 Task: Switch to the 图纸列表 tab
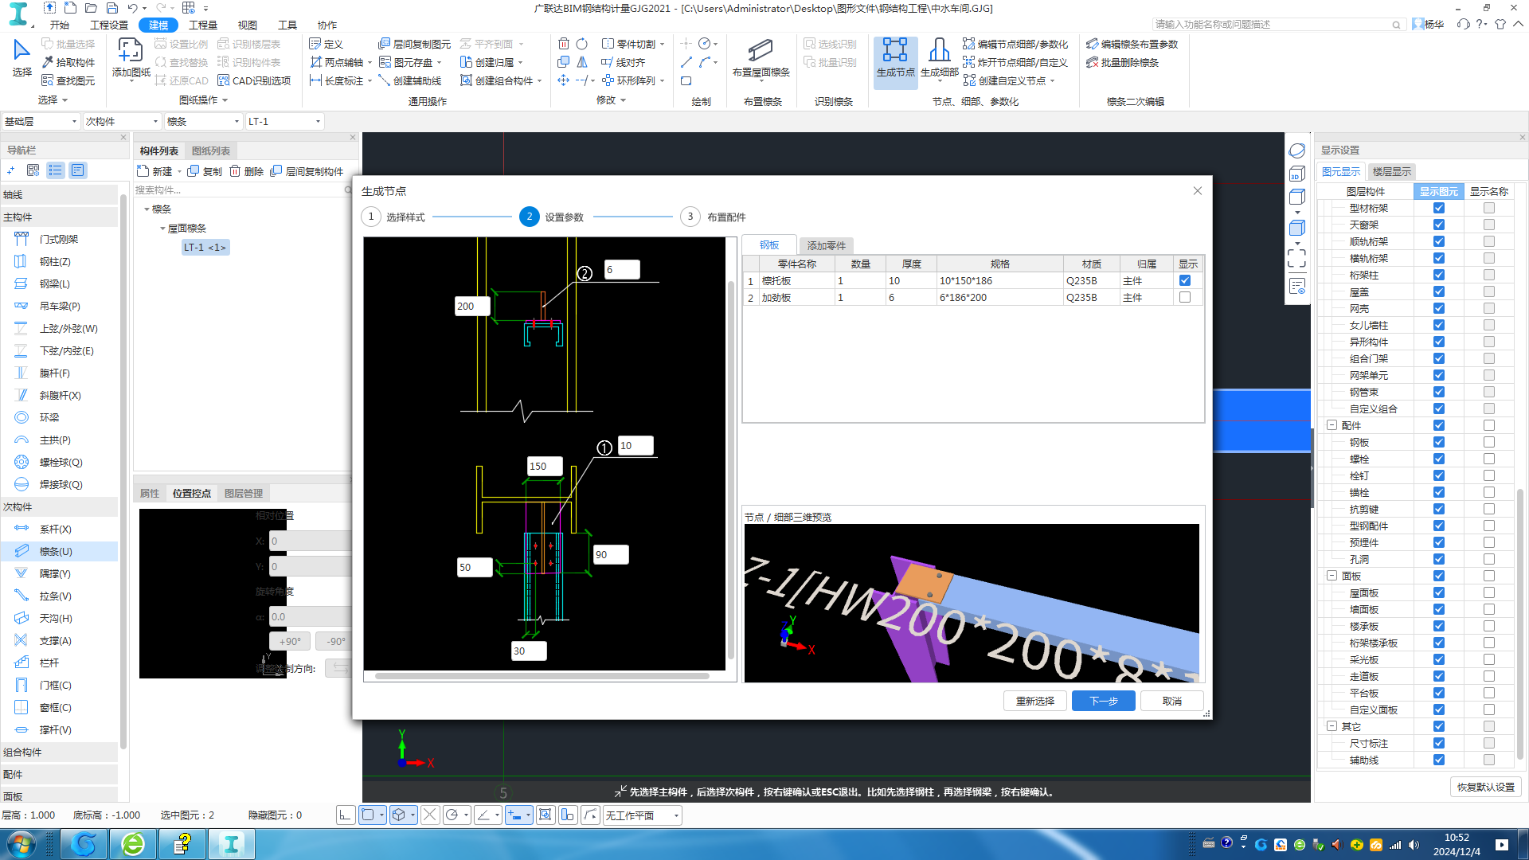211,150
